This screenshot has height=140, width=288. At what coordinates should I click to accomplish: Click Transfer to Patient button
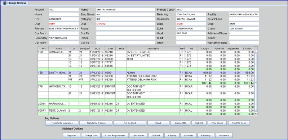tap(96, 123)
